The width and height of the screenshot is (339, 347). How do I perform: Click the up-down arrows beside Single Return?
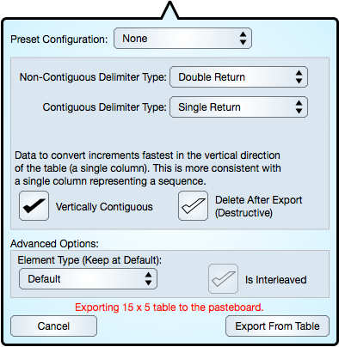tap(299, 107)
